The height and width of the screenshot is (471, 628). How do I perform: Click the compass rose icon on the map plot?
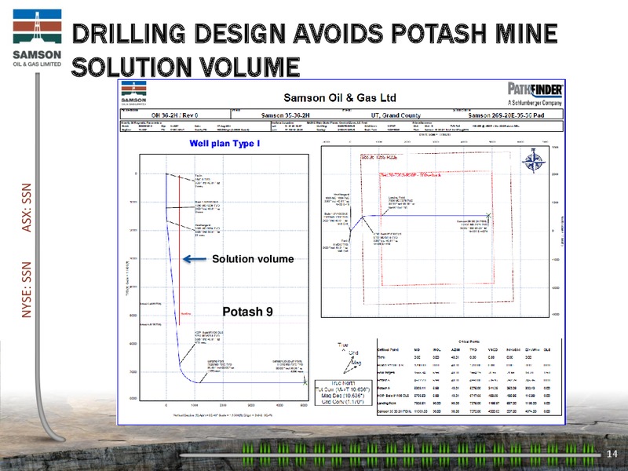pyautogui.click(x=534, y=161)
